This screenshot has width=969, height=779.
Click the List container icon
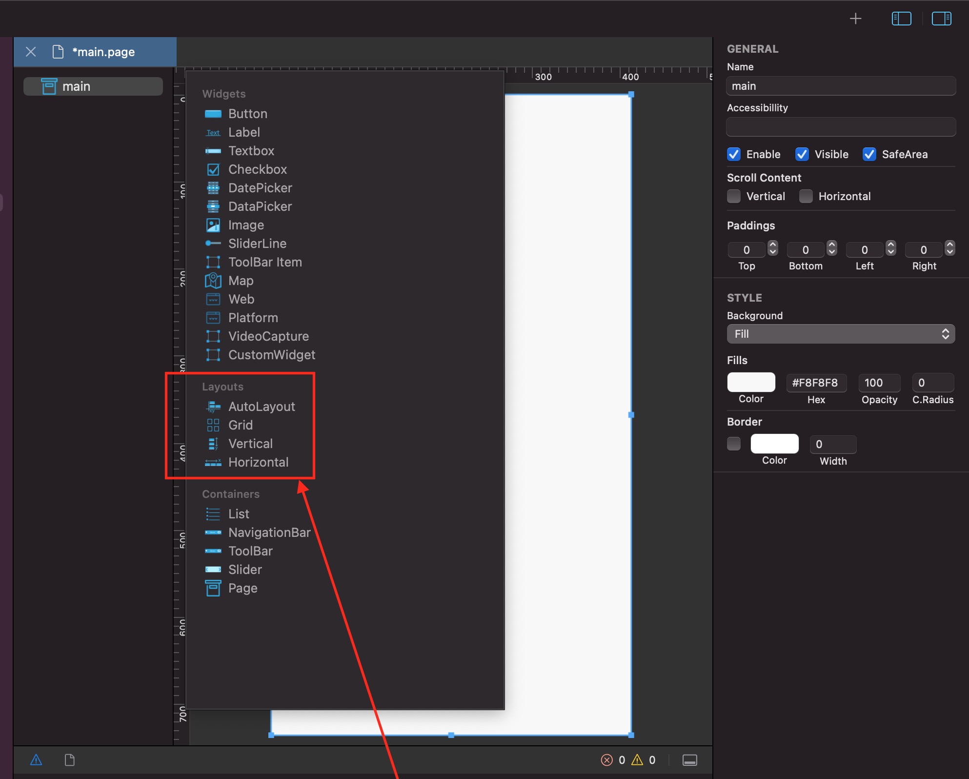coord(213,514)
